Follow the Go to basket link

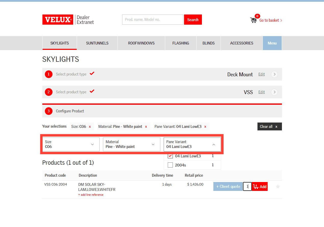pyautogui.click(x=271, y=20)
